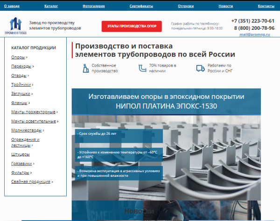Expand the arrow next to Опоры

point(27,57)
